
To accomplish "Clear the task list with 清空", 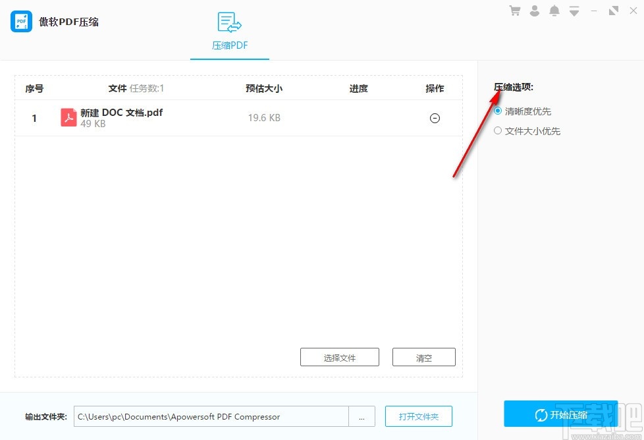I will pos(423,356).
